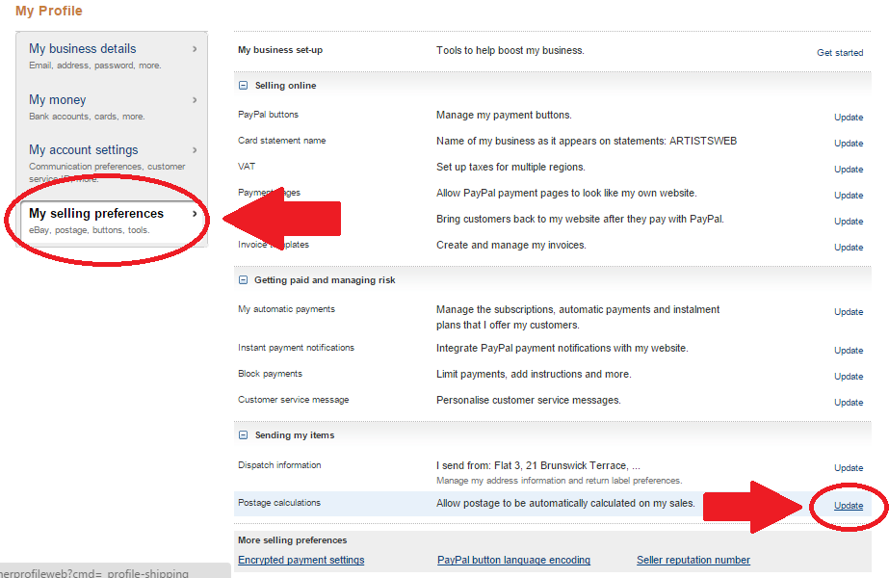
Task: Update Instant payment notifications
Action: tap(848, 351)
